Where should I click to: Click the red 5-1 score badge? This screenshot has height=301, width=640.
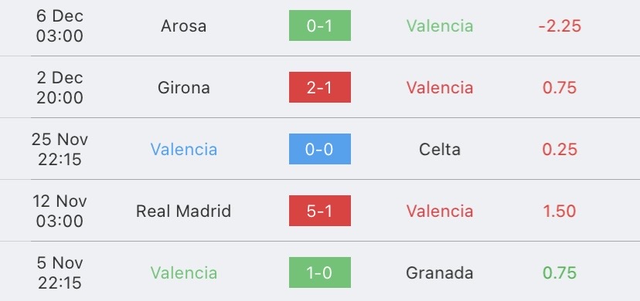(x=319, y=211)
